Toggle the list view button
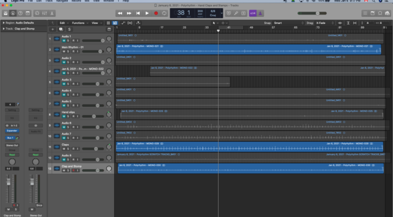 pos(115,23)
